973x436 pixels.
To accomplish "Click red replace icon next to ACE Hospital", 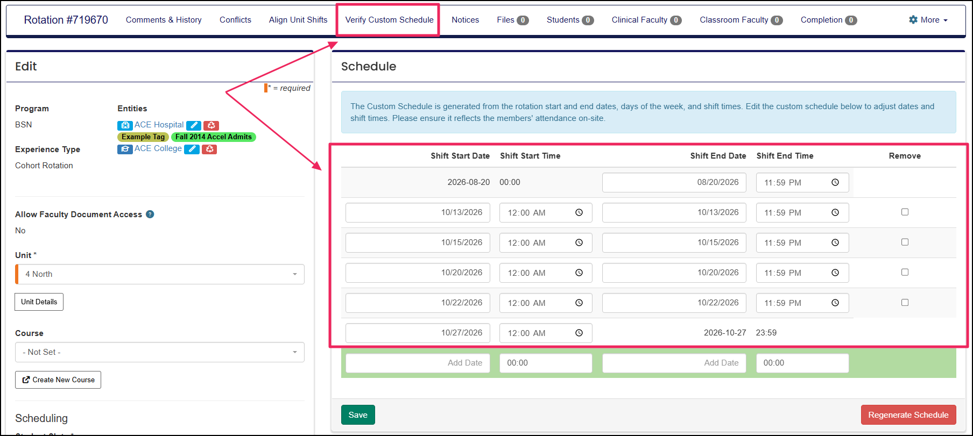I will pyautogui.click(x=211, y=125).
